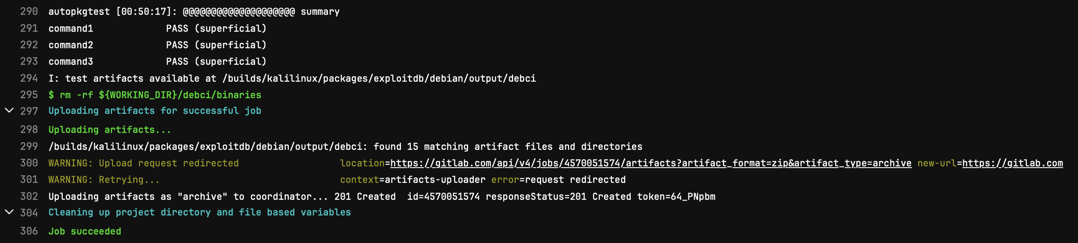This screenshot has width=1078, height=243.
Task: Select line number 302 link
Action: point(29,196)
